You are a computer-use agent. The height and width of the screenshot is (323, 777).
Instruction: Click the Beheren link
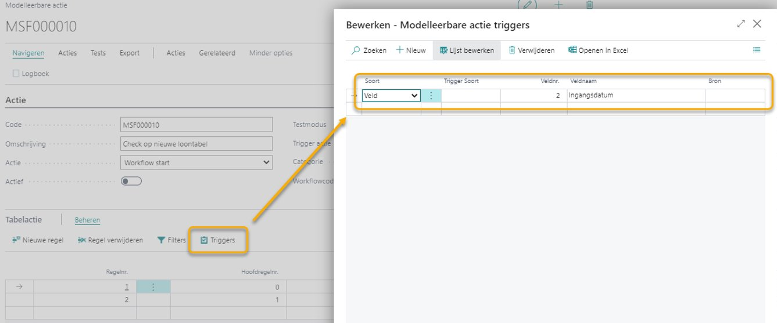pyautogui.click(x=87, y=220)
